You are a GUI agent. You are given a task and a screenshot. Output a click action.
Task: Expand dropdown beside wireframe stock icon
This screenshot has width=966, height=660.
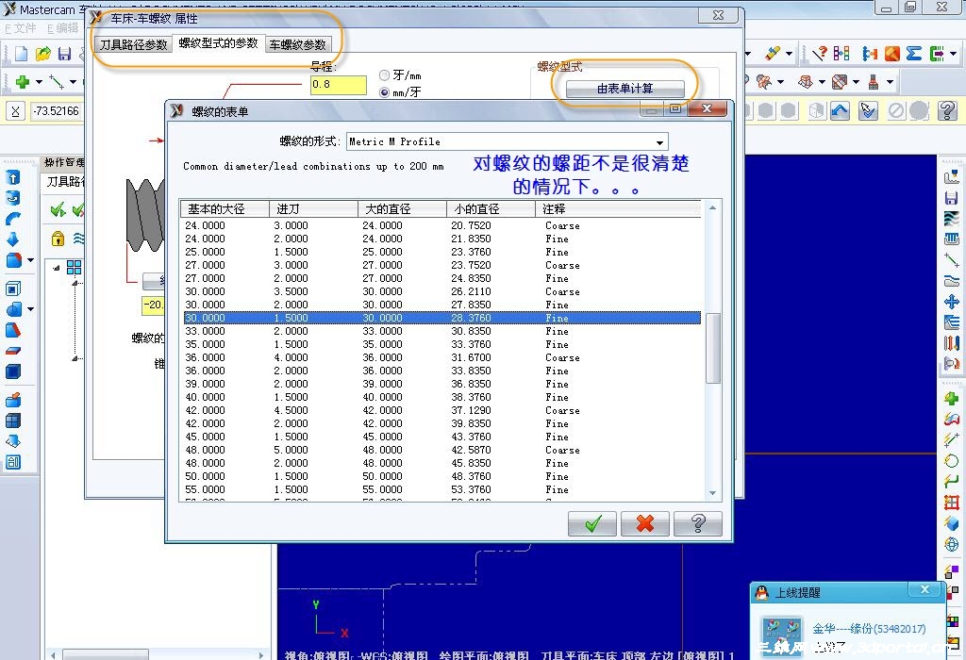(x=856, y=81)
